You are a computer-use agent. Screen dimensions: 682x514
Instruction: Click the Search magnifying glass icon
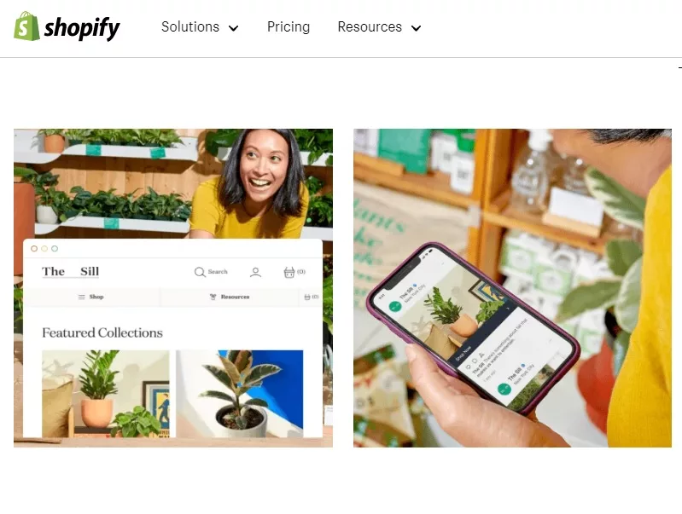point(200,272)
